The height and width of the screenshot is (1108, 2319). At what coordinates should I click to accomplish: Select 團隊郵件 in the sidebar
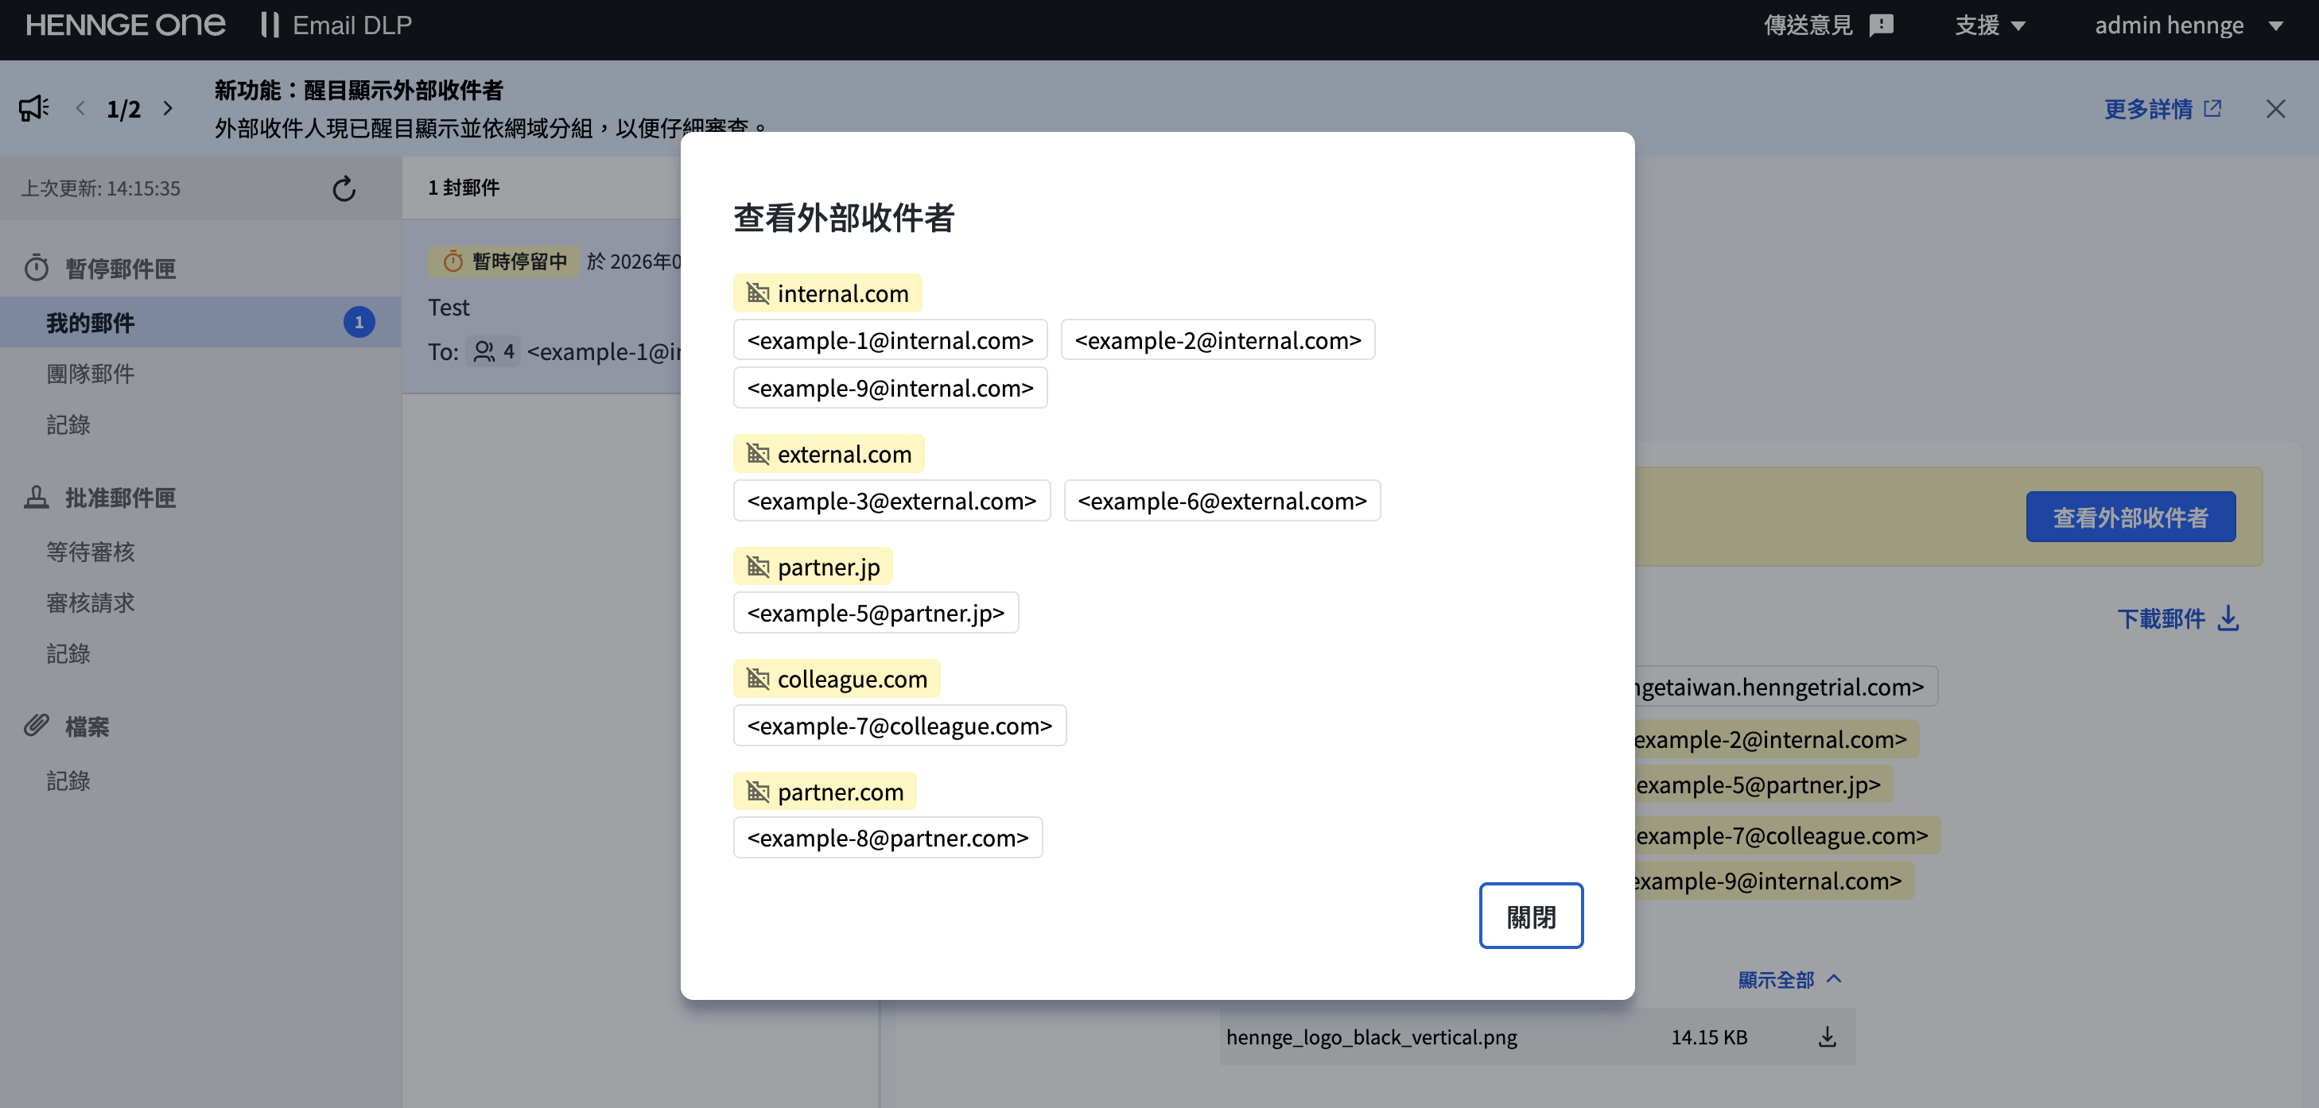coord(90,374)
